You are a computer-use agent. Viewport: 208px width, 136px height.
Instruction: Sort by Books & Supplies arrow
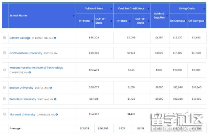[167, 16]
